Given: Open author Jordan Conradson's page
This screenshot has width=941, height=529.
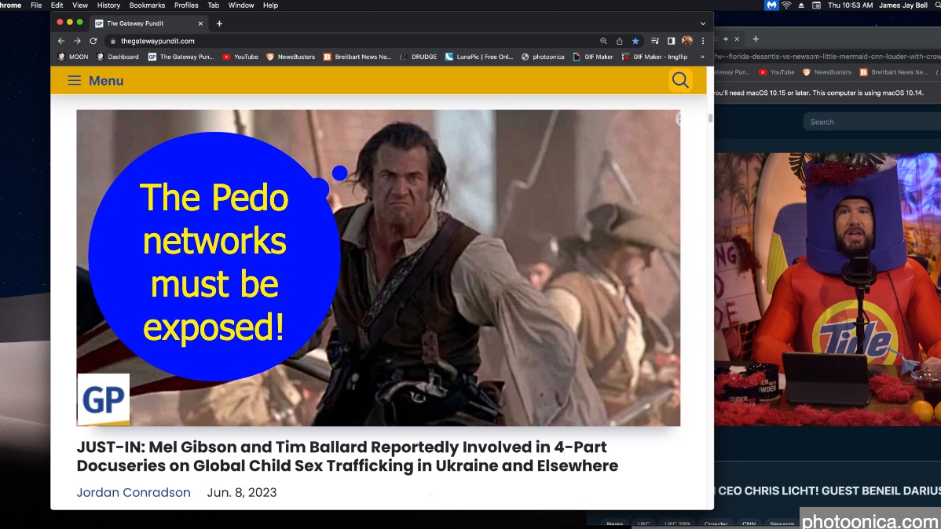Looking at the screenshot, I should [134, 492].
